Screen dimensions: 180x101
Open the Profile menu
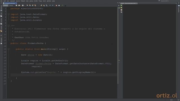click(x=36, y=1)
